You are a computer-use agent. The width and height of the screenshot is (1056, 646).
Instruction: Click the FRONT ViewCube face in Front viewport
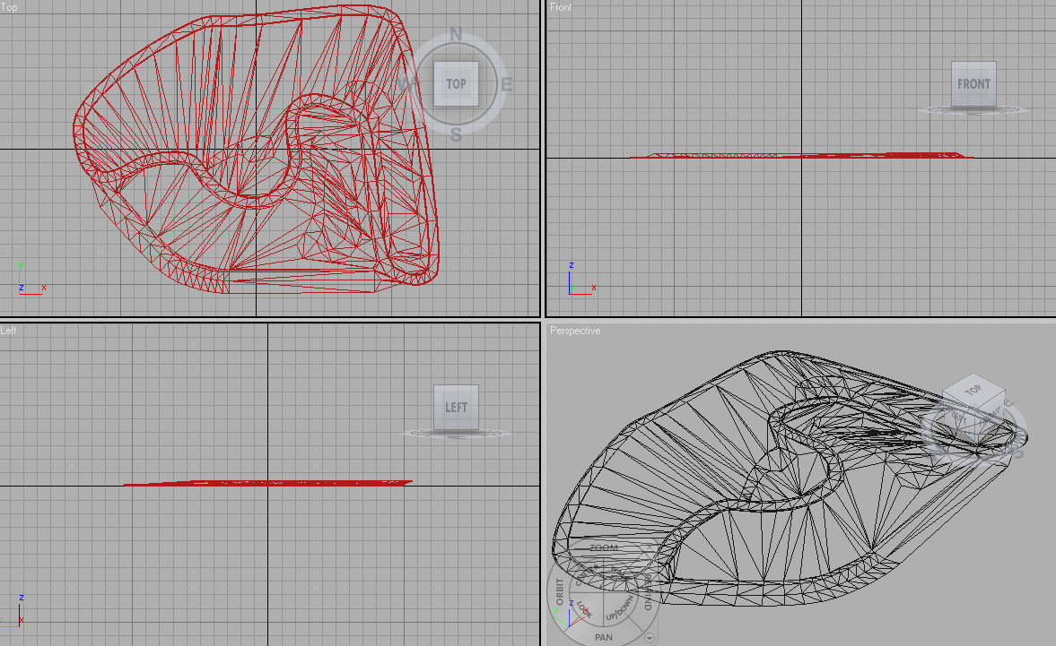(x=973, y=84)
